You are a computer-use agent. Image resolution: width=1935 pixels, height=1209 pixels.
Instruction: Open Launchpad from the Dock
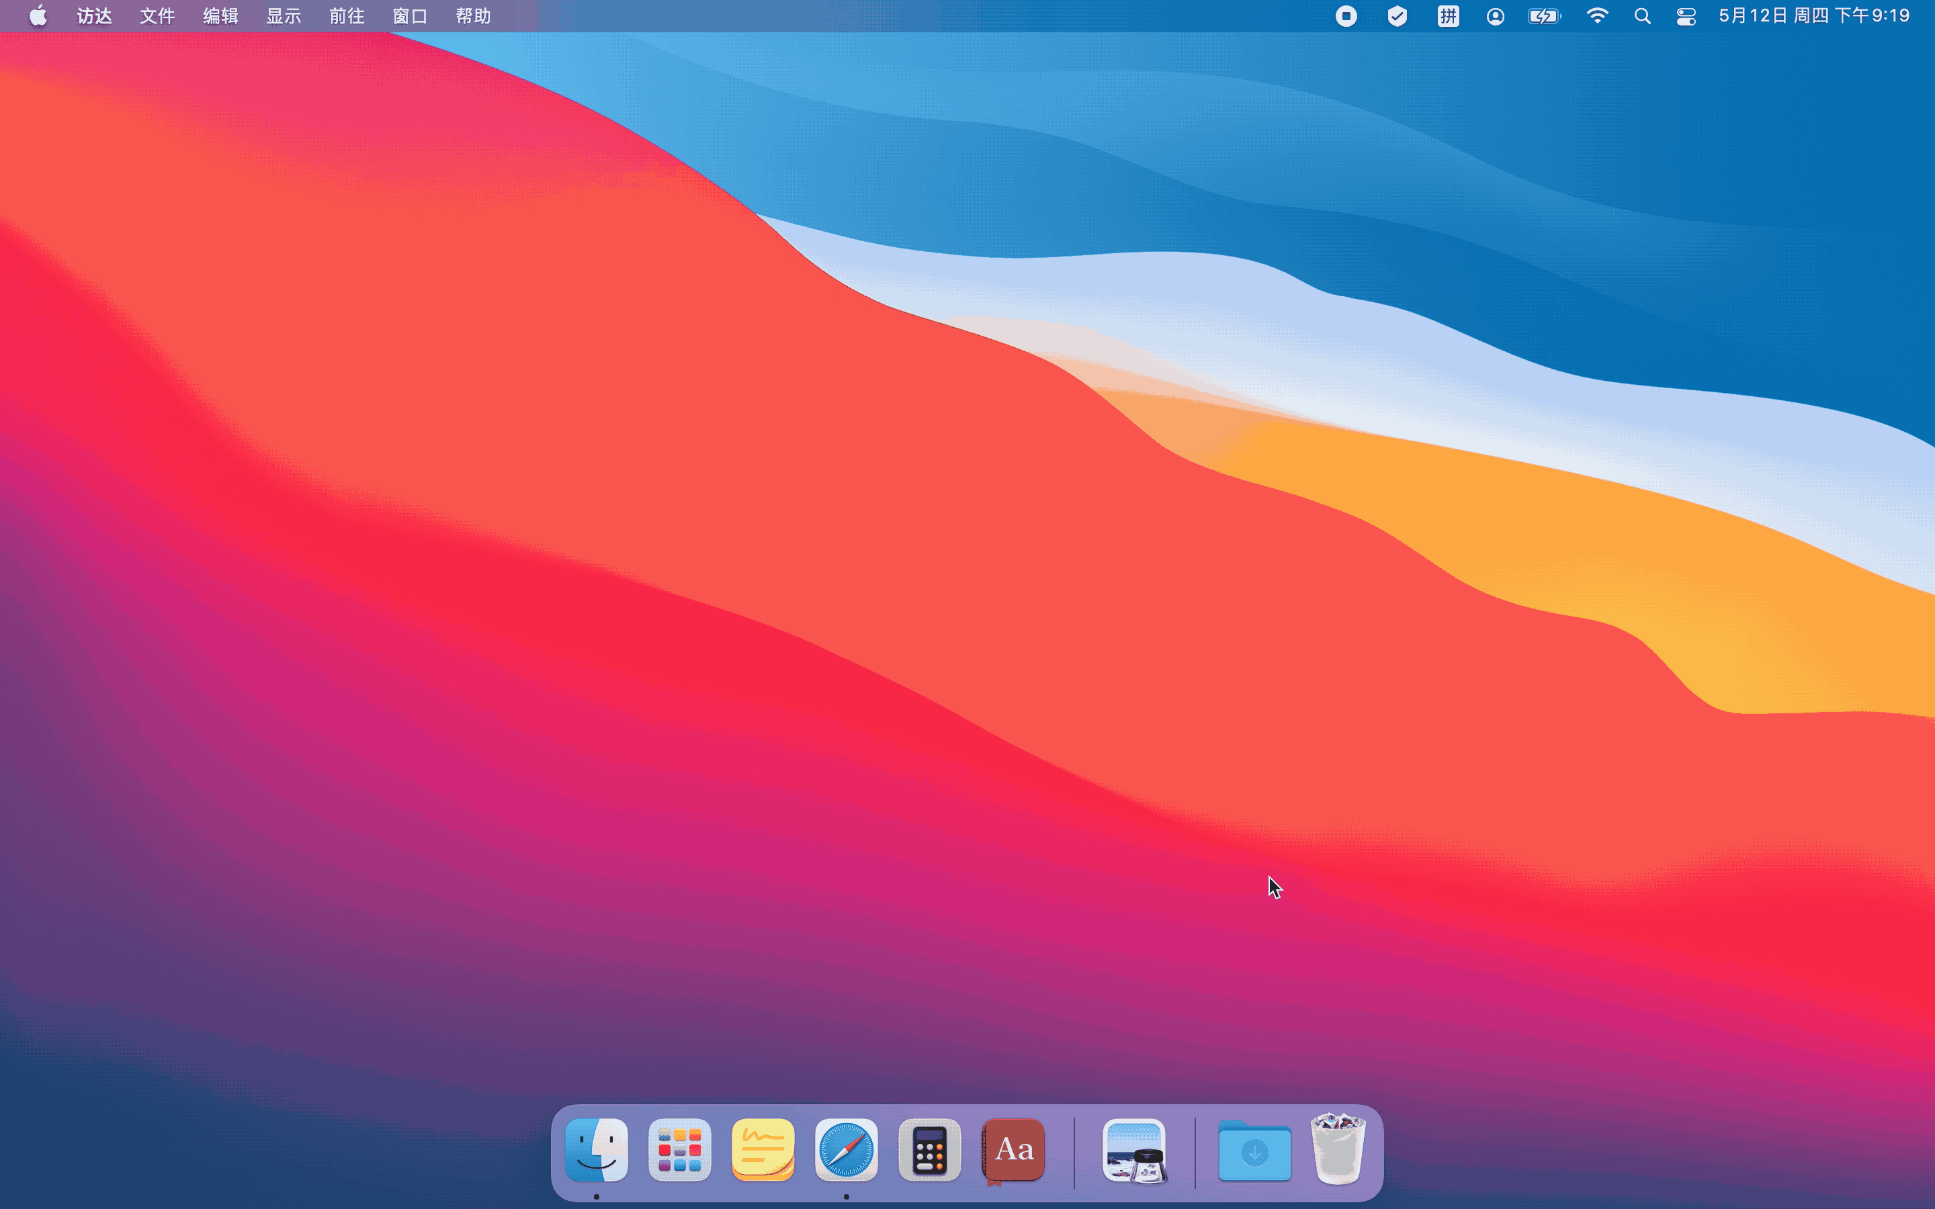click(680, 1150)
